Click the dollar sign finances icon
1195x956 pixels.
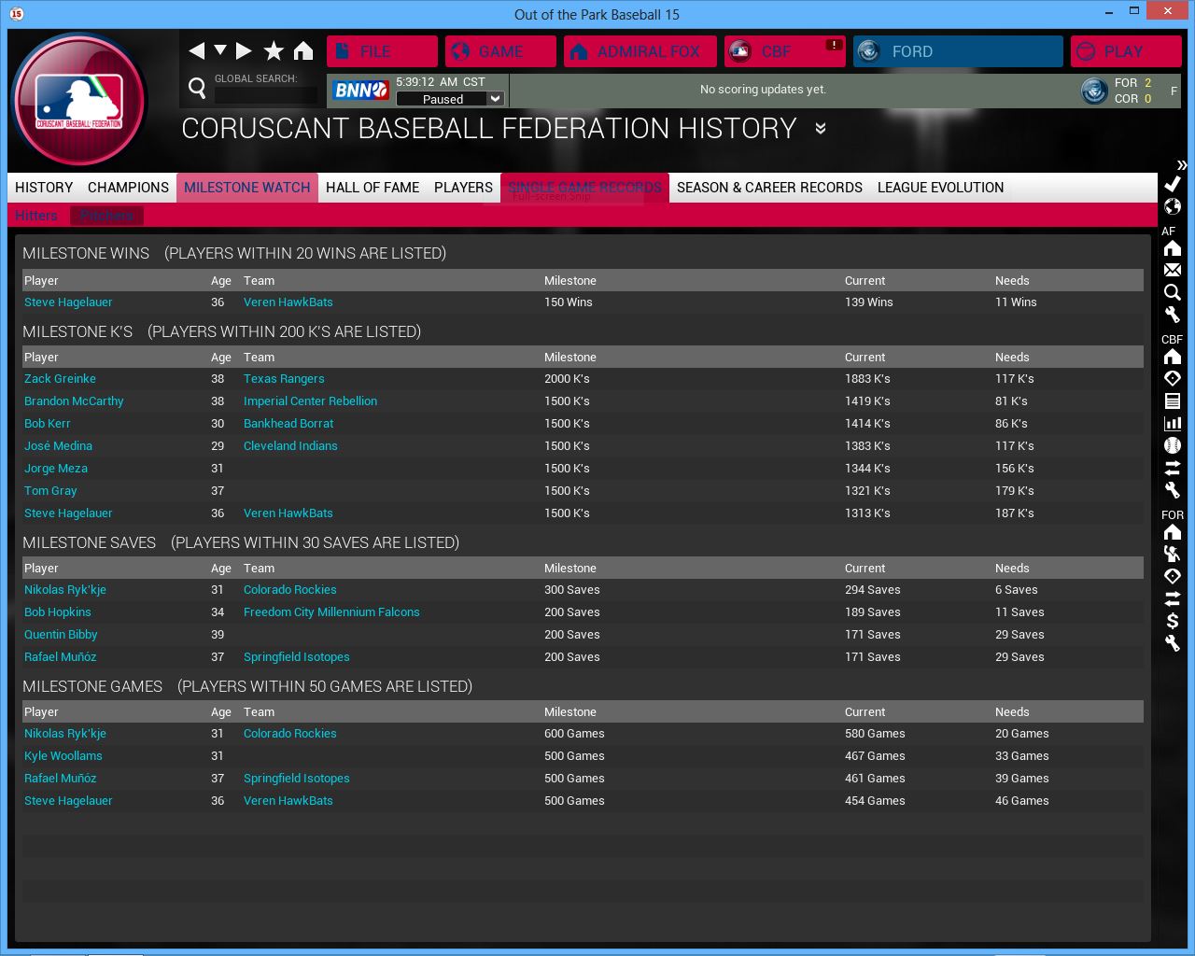point(1173,621)
